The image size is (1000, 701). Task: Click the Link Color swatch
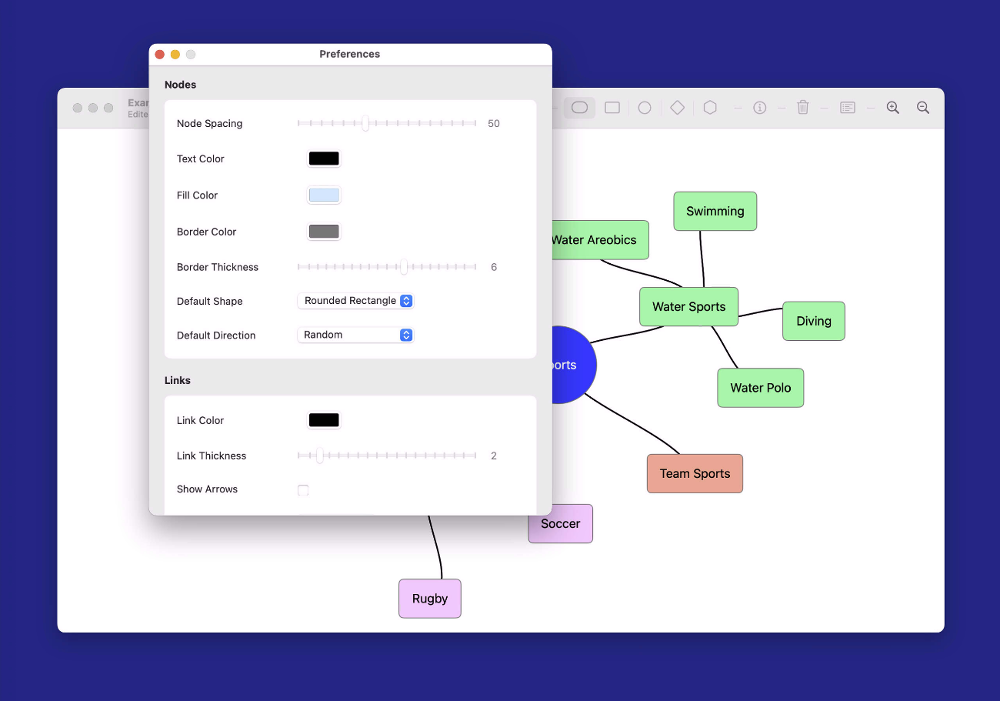[324, 420]
